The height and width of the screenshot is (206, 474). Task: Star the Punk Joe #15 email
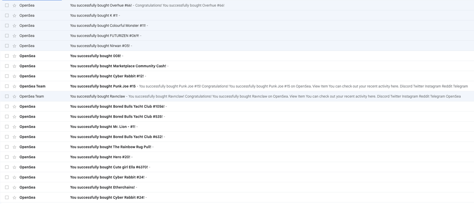15,86
